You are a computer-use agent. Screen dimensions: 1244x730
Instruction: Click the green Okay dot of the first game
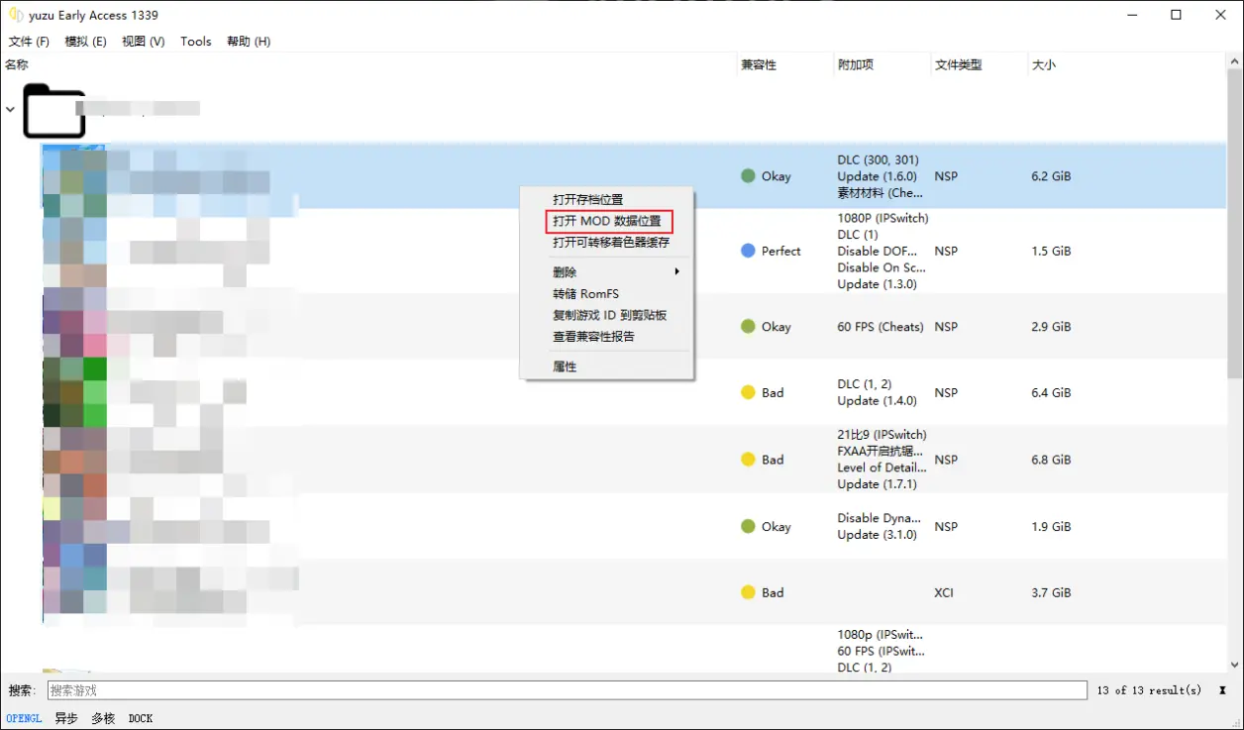(x=747, y=175)
